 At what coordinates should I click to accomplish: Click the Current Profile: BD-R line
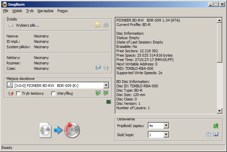pyautogui.click(x=134, y=25)
